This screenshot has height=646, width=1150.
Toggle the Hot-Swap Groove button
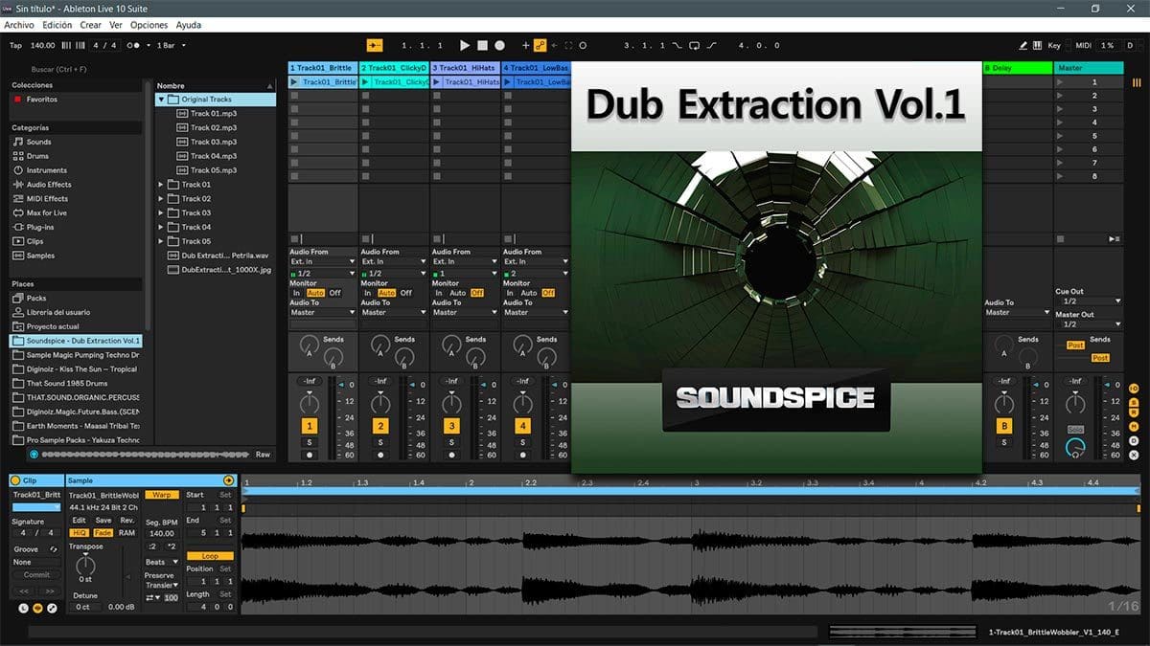(x=54, y=549)
